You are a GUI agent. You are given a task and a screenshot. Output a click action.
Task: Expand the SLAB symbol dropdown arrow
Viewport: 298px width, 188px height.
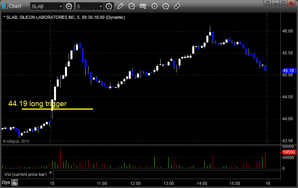(x=61, y=7)
